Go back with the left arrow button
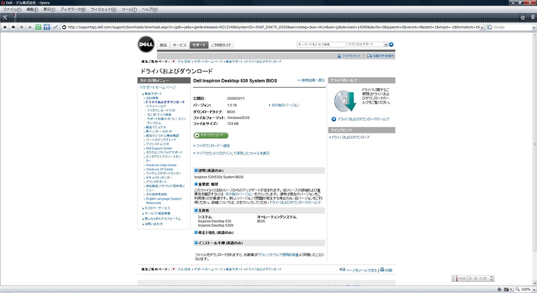Viewport: 537px width, 293px height. (13, 27)
